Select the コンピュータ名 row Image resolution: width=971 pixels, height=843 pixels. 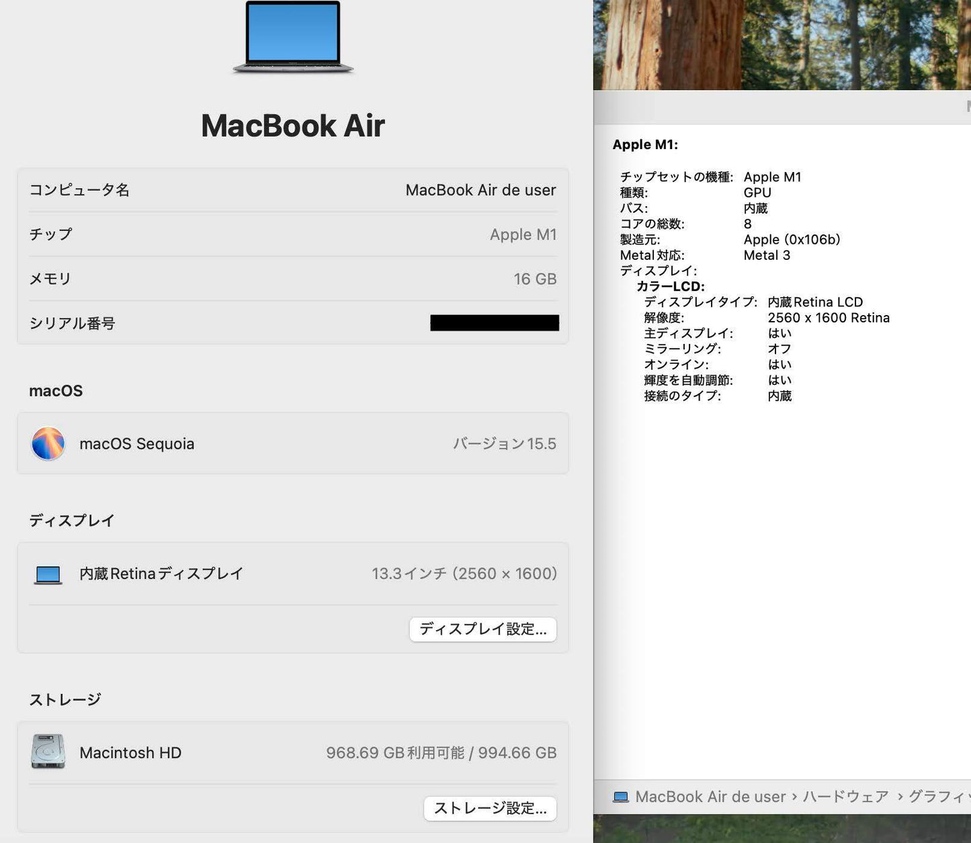click(293, 190)
